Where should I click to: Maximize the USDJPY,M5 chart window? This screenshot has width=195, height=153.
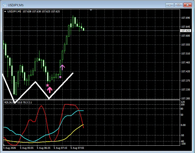click(x=178, y=5)
